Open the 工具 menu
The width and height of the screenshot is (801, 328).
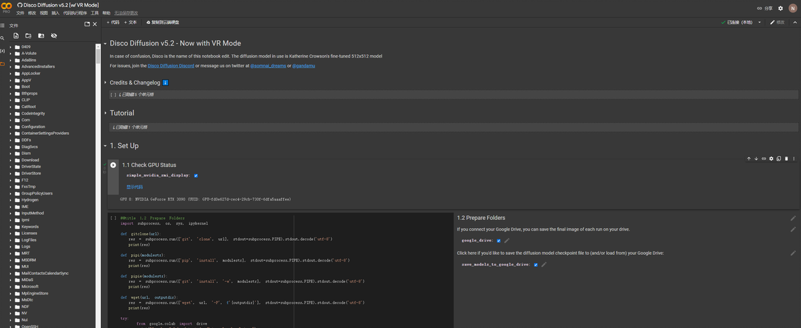(95, 13)
